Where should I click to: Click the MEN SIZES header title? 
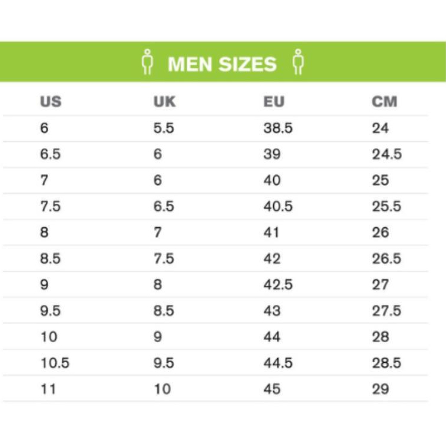[x=222, y=64]
